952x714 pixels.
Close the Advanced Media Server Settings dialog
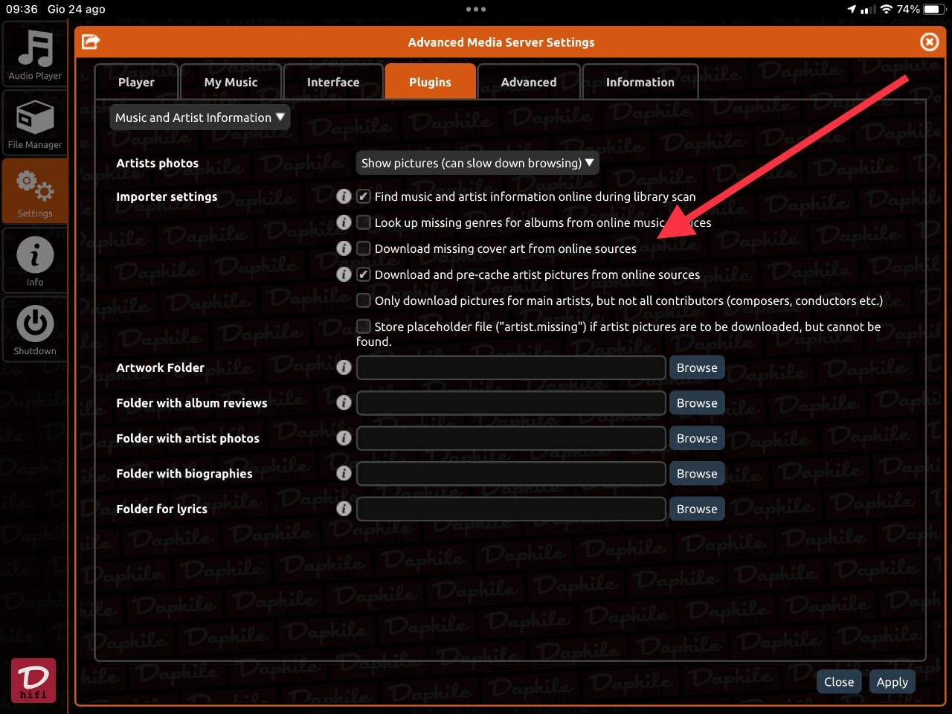[929, 42]
